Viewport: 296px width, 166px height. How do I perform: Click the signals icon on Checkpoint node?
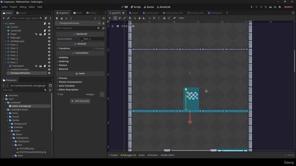(x=36, y=66)
